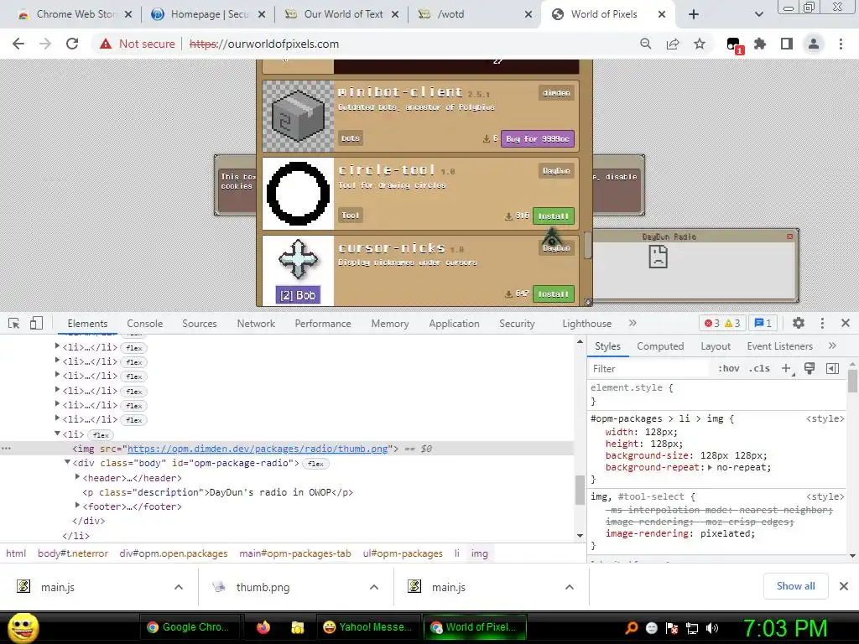Toggle the DevTools device toolbar icon
859x644 pixels.
(36, 323)
